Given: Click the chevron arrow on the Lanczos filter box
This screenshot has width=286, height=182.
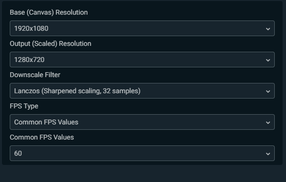Looking at the screenshot, I should [268, 91].
